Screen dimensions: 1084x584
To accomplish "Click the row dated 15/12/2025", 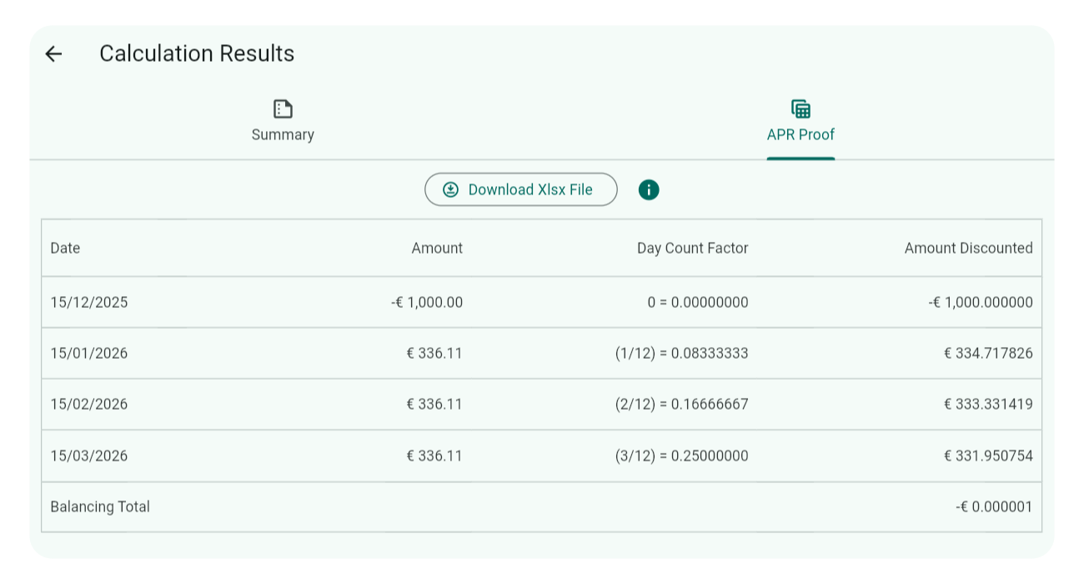I will 542,302.
